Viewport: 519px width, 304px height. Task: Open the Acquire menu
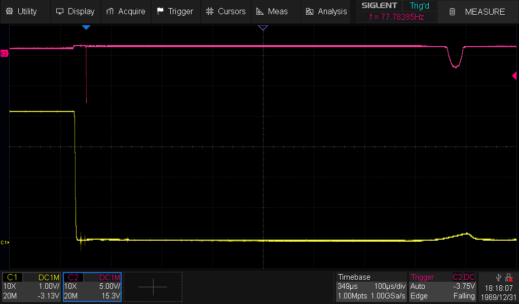[126, 11]
